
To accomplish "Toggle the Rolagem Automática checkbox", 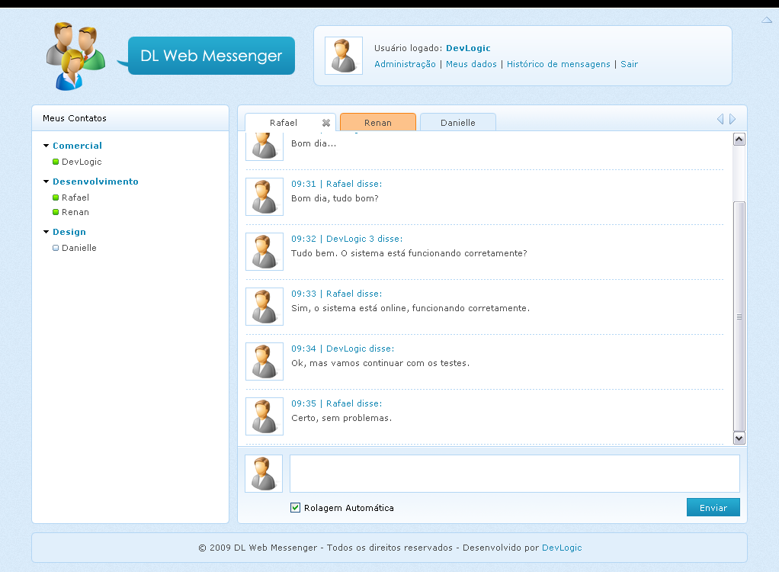I will click(x=295, y=507).
